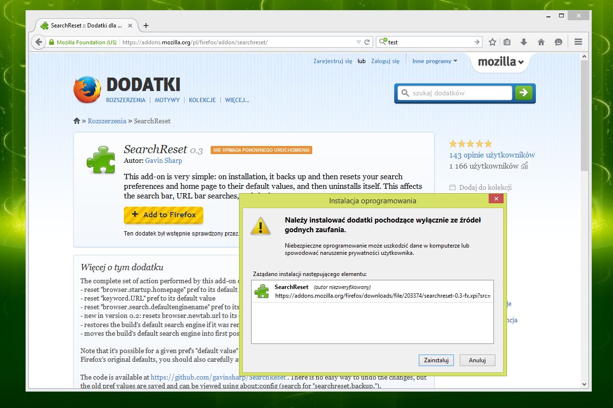Open the Downloads arrow icon

pos(524,42)
